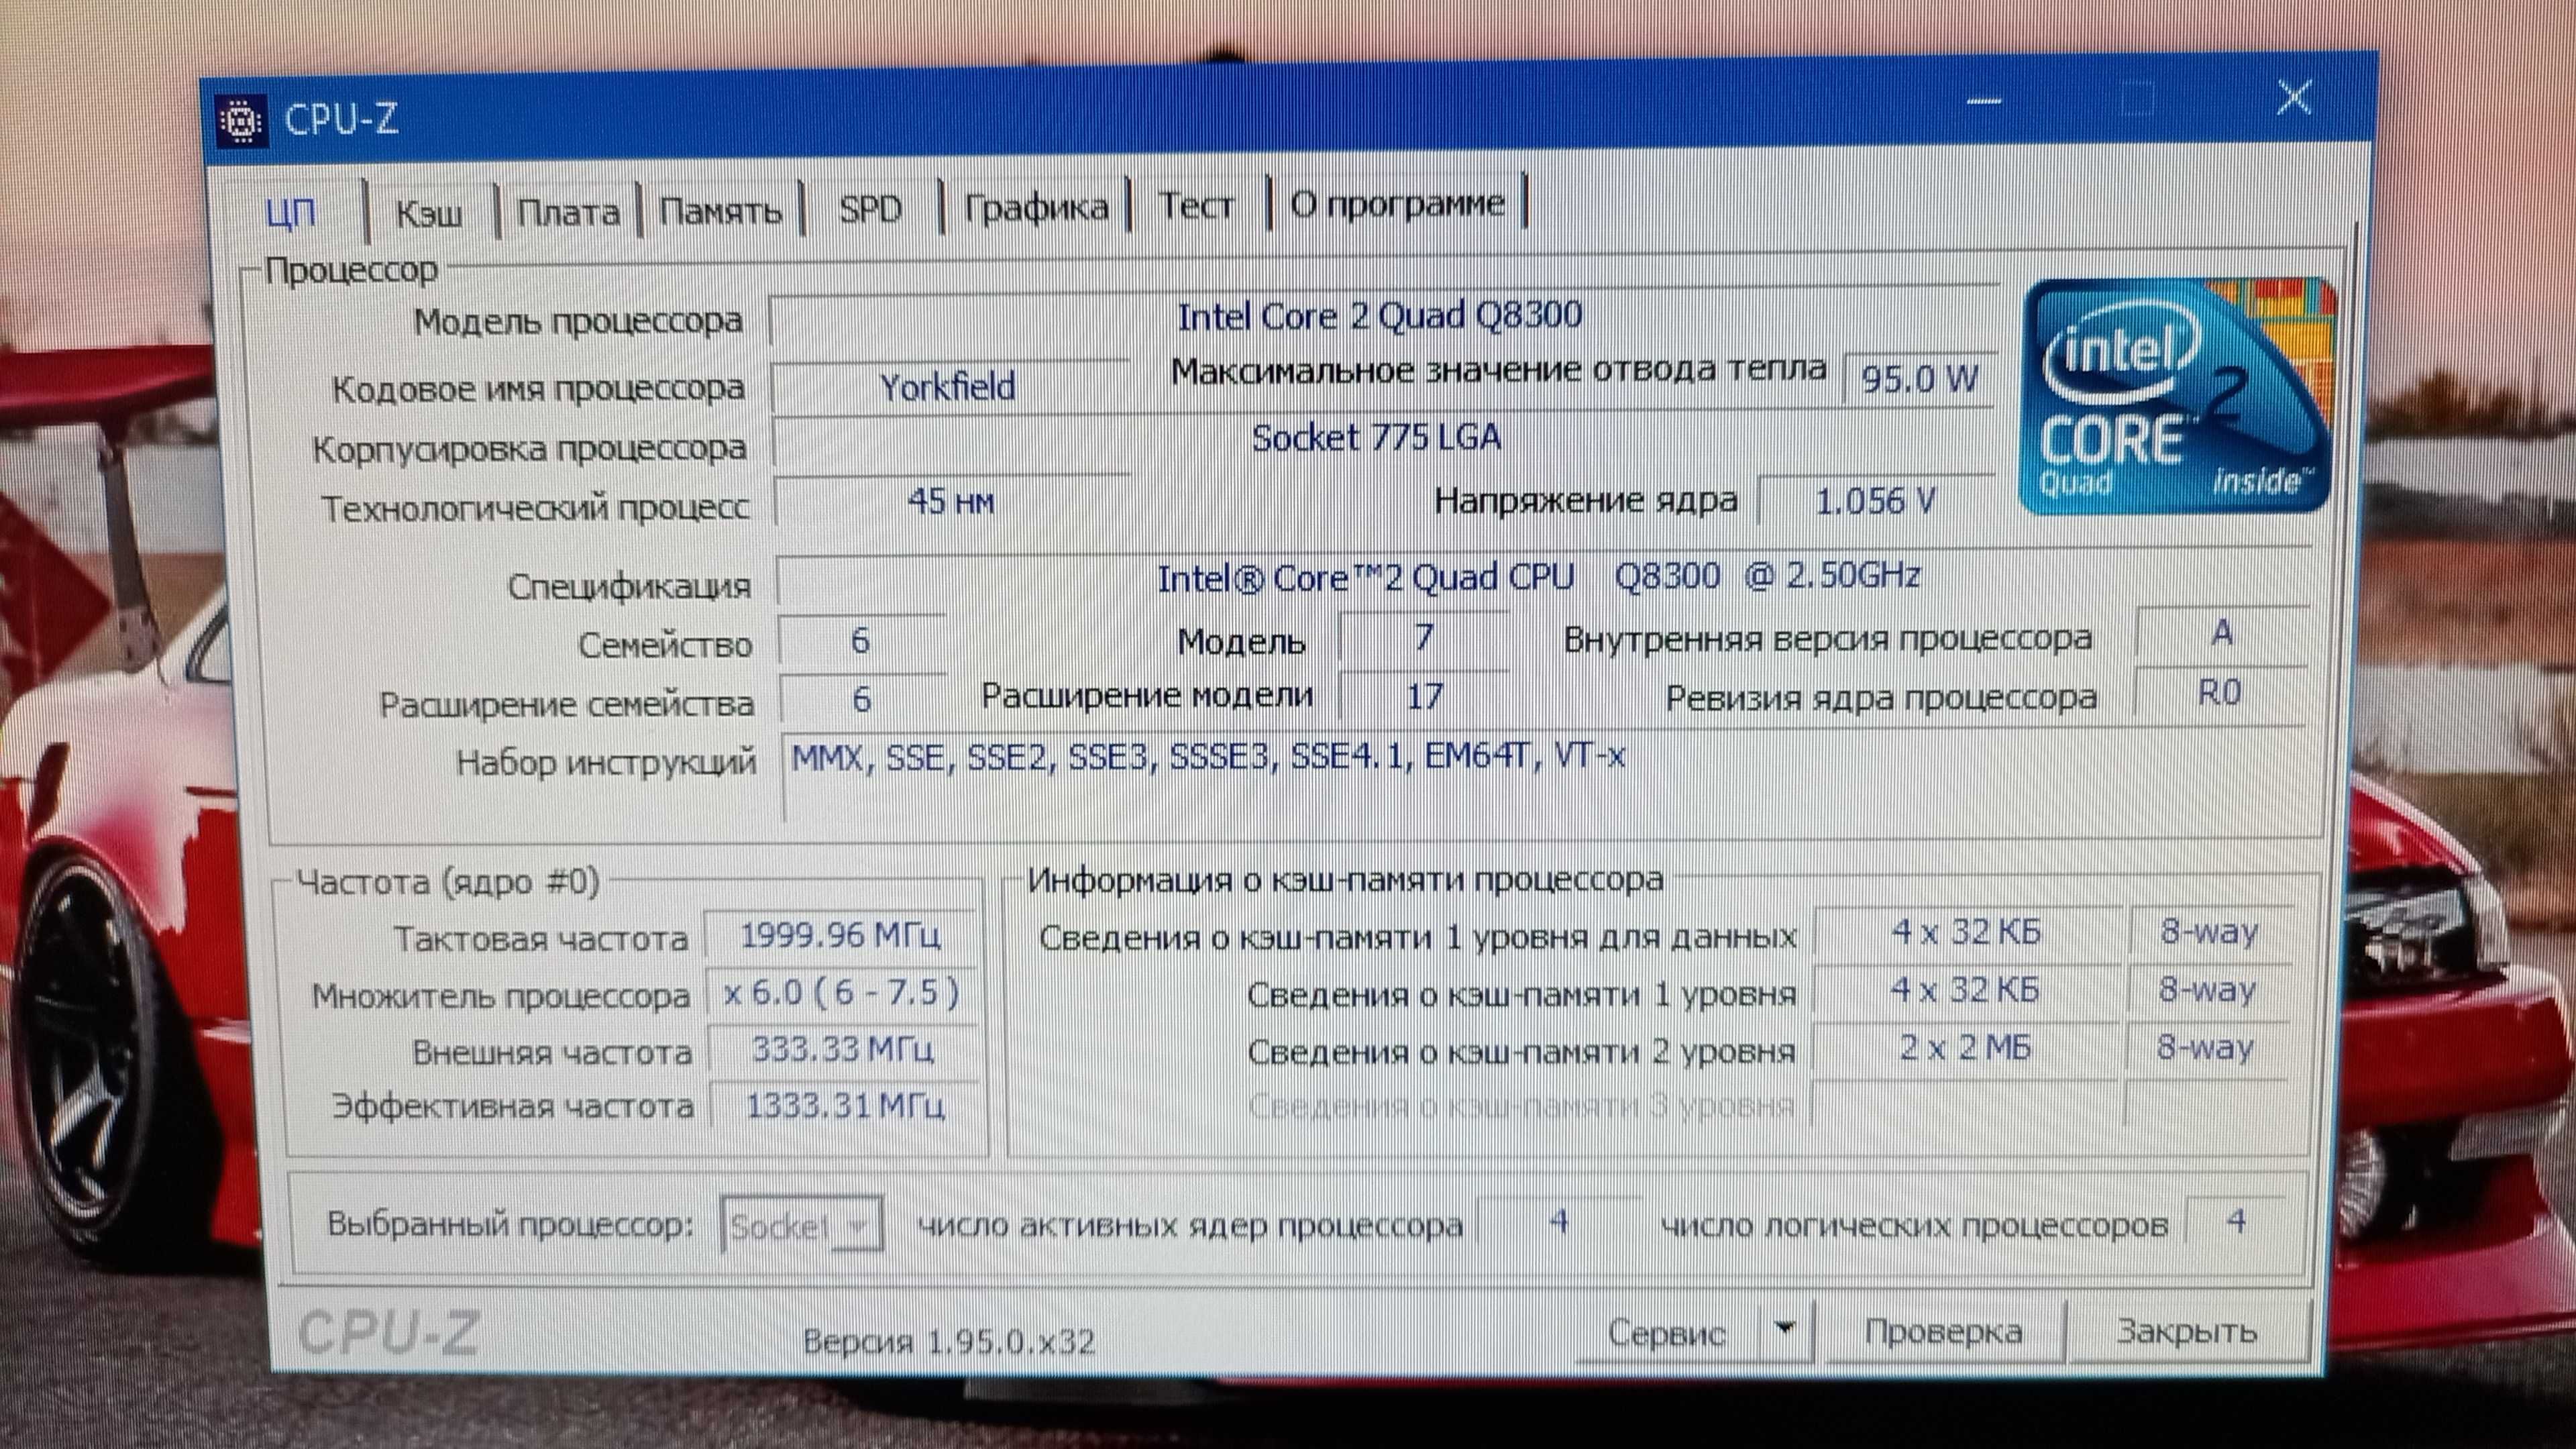2576x1449 pixels.
Task: Click the R0 core revision value
Action: pyautogui.click(x=2219, y=692)
